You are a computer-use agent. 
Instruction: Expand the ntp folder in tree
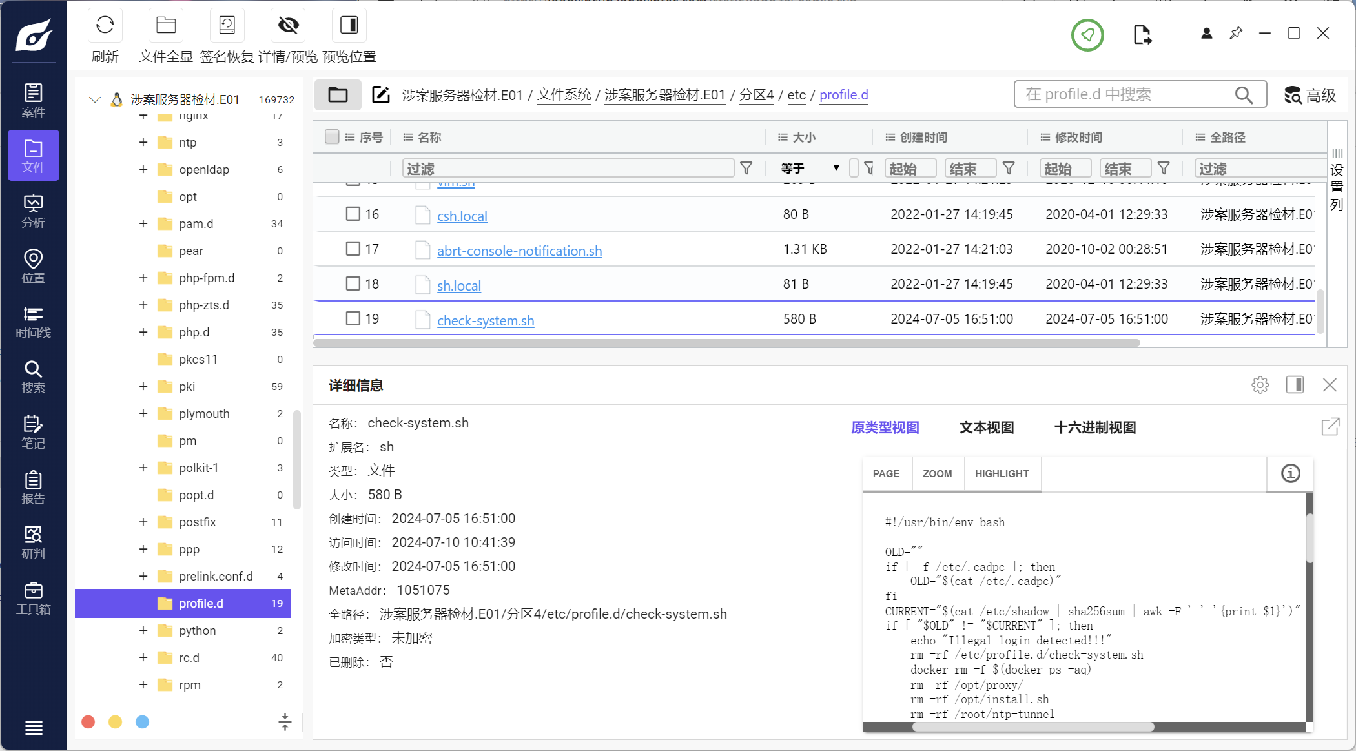click(x=143, y=142)
